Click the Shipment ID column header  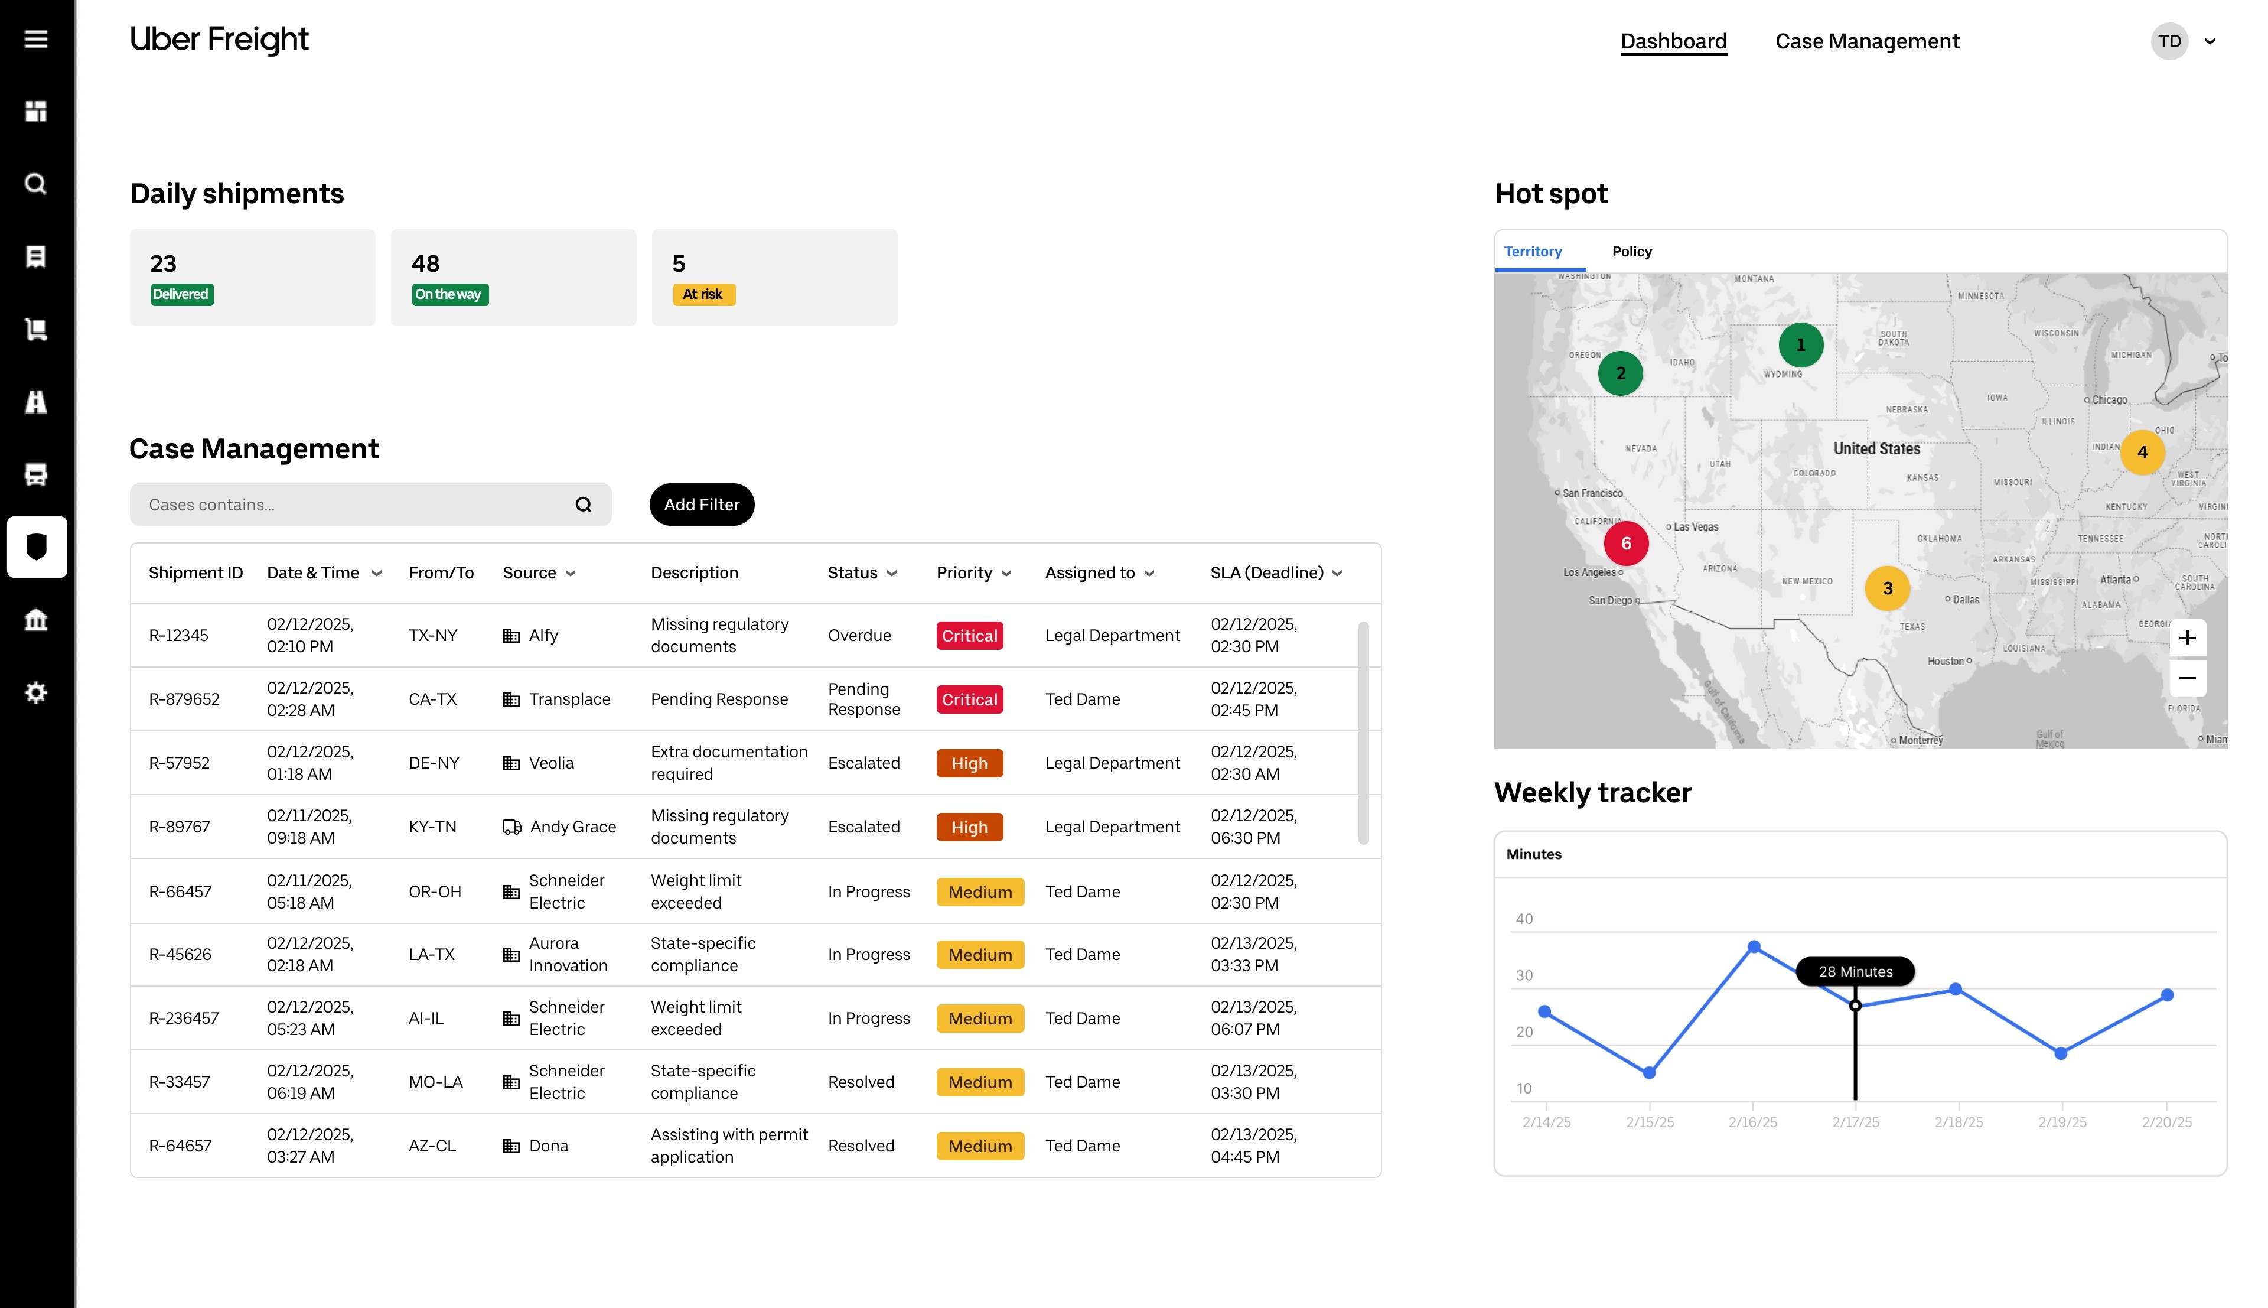click(x=195, y=573)
